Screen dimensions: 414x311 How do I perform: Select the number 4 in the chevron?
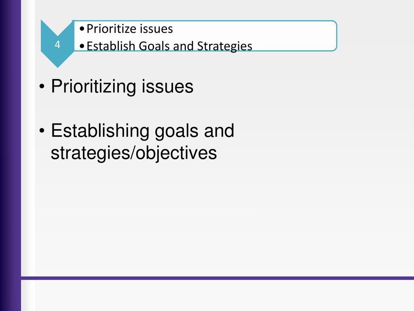[57, 45]
